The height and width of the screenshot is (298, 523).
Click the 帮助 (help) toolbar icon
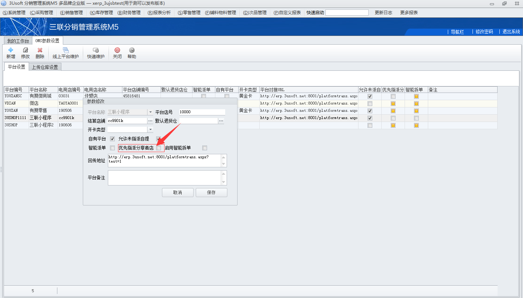point(132,50)
